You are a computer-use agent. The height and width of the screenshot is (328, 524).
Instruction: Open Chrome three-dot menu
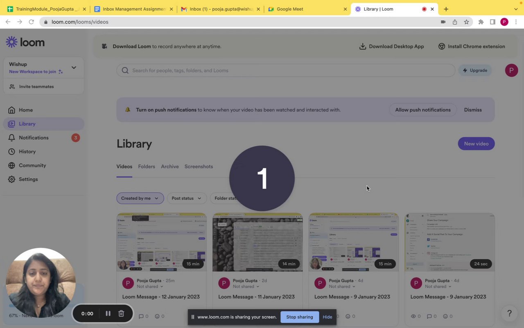pyautogui.click(x=516, y=22)
